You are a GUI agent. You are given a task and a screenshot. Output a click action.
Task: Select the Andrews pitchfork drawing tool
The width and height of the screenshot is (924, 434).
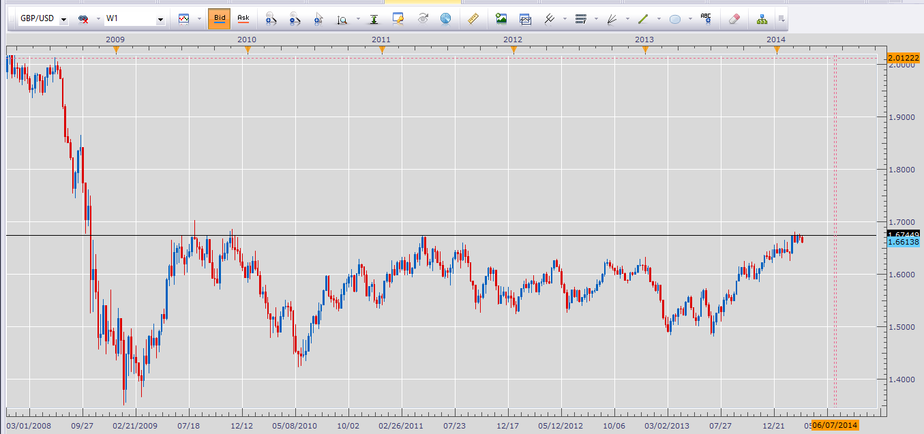pyautogui.click(x=550, y=19)
